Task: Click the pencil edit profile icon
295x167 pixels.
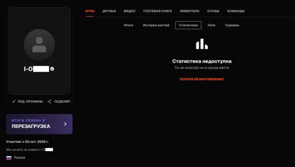Action: (14, 101)
